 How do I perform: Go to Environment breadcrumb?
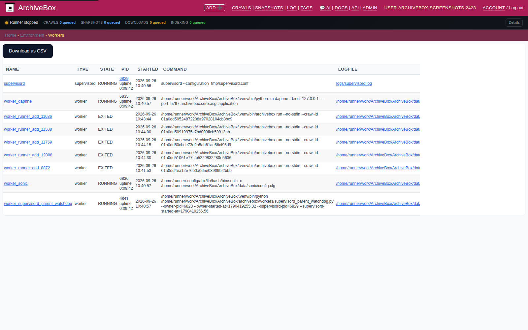[x=32, y=35]
